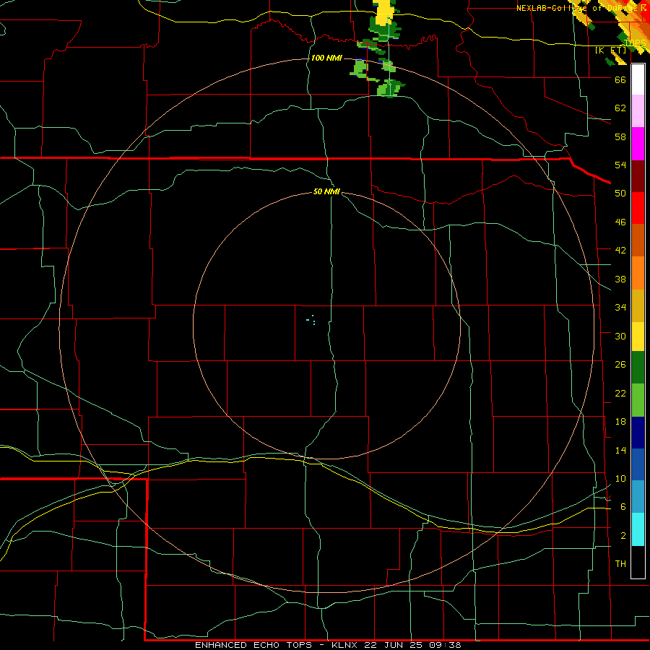Click the '38' legend label
This screenshot has width=650, height=650.
pyautogui.click(x=620, y=279)
